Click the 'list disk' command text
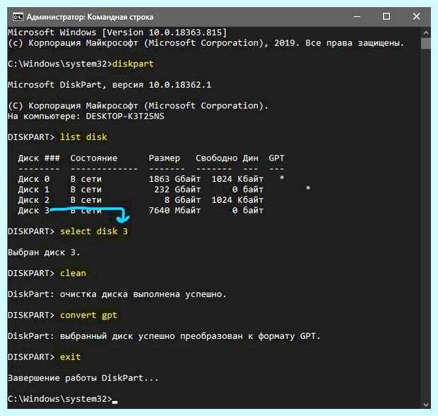 tap(83, 137)
